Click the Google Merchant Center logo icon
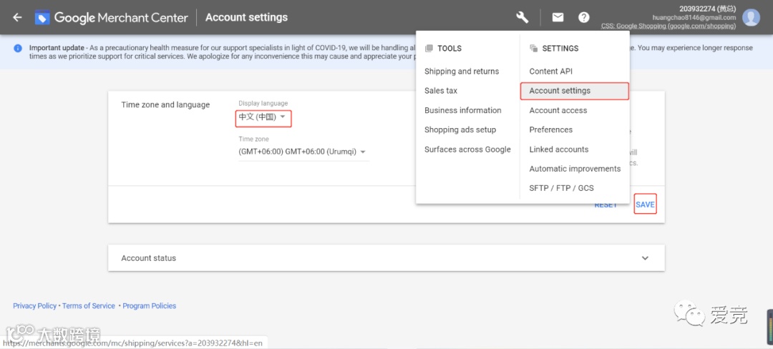This screenshot has width=773, height=349. click(42, 18)
